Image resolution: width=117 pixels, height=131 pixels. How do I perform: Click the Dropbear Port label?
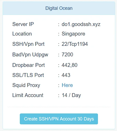29,65
